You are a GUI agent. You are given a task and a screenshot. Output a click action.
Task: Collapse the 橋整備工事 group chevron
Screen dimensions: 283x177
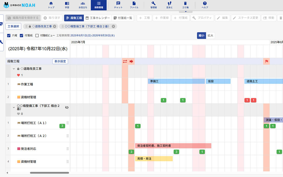pos(14,107)
